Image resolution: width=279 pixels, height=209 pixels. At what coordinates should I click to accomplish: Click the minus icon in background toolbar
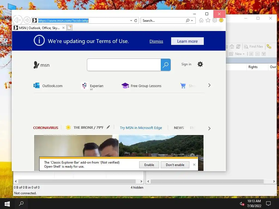tap(257, 54)
